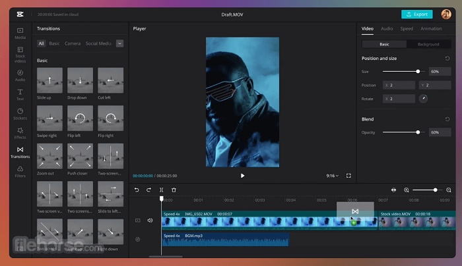Open the 9:16 aspect ratio dropdown

(x=332, y=176)
